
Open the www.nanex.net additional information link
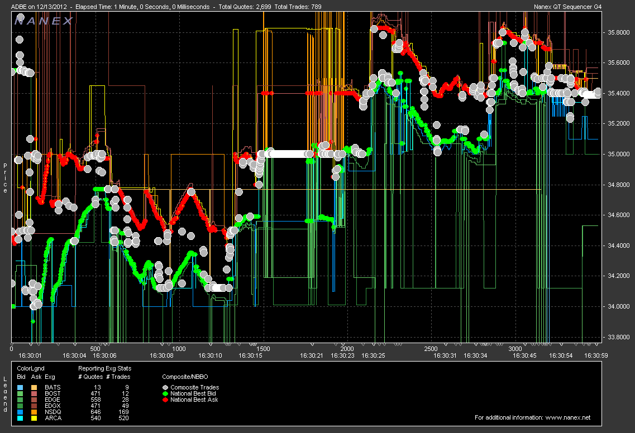[568, 417]
